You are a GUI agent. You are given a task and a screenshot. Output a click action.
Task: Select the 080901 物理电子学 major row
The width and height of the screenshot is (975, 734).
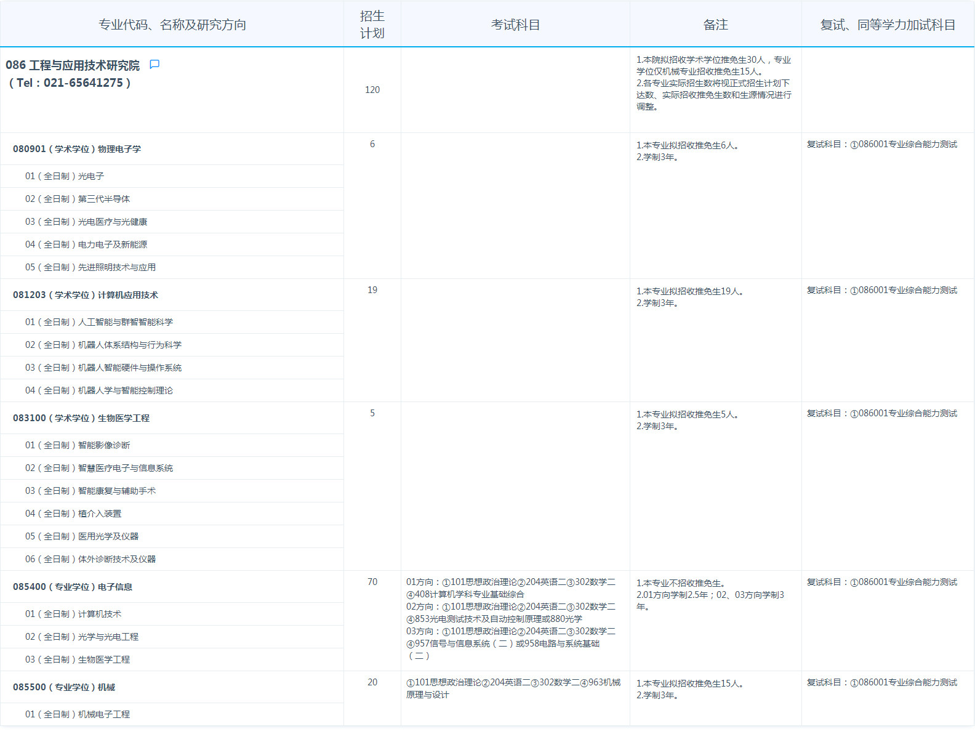(77, 149)
